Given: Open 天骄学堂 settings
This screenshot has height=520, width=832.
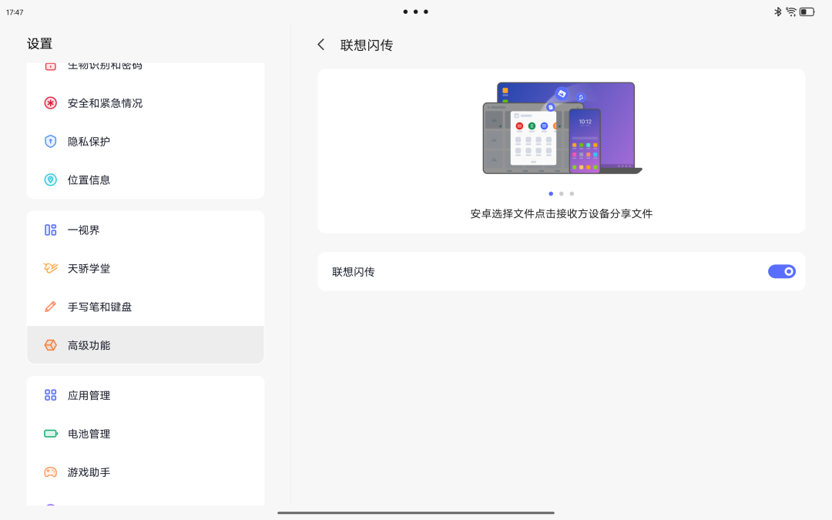Looking at the screenshot, I should click(146, 269).
